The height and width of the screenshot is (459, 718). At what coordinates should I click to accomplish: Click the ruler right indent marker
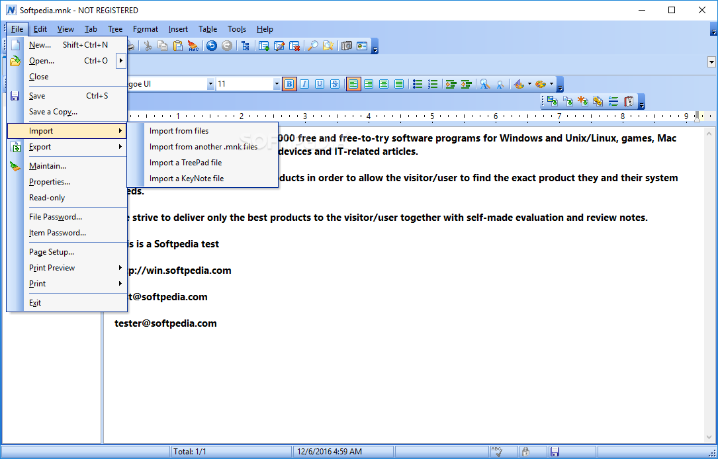pos(697,116)
